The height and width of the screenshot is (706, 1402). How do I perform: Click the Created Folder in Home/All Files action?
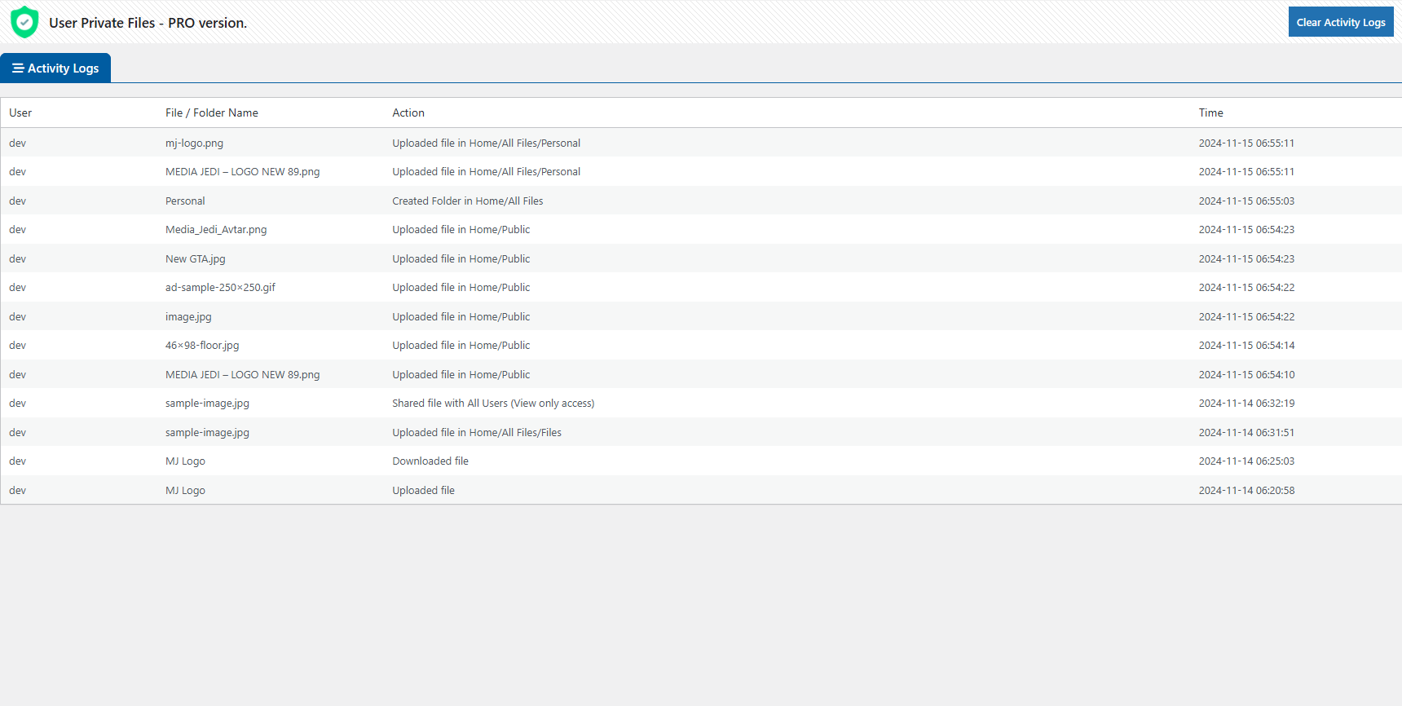coord(467,201)
